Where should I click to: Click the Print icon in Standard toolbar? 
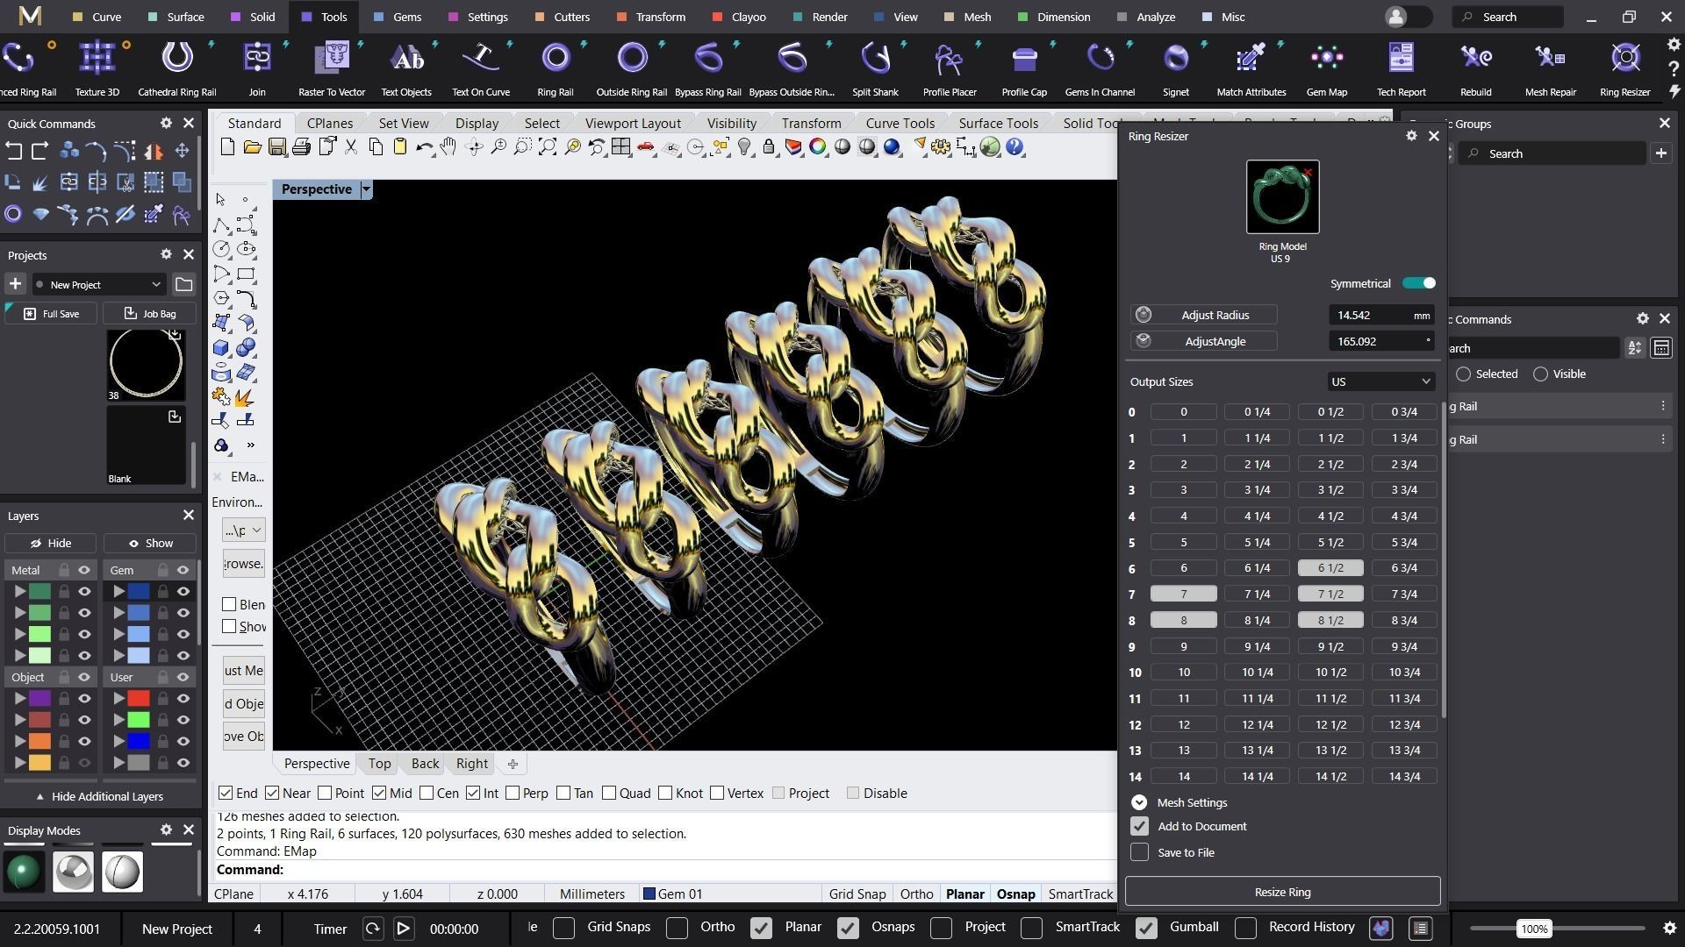[x=301, y=147]
